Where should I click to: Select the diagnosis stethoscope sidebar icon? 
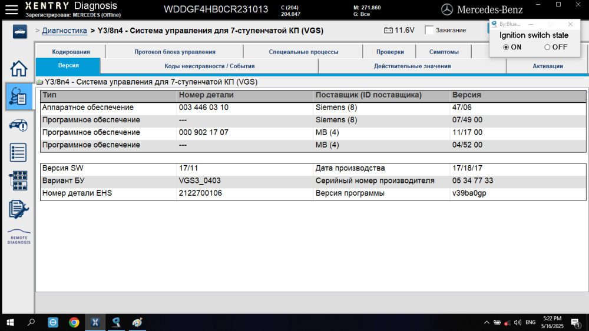18,96
